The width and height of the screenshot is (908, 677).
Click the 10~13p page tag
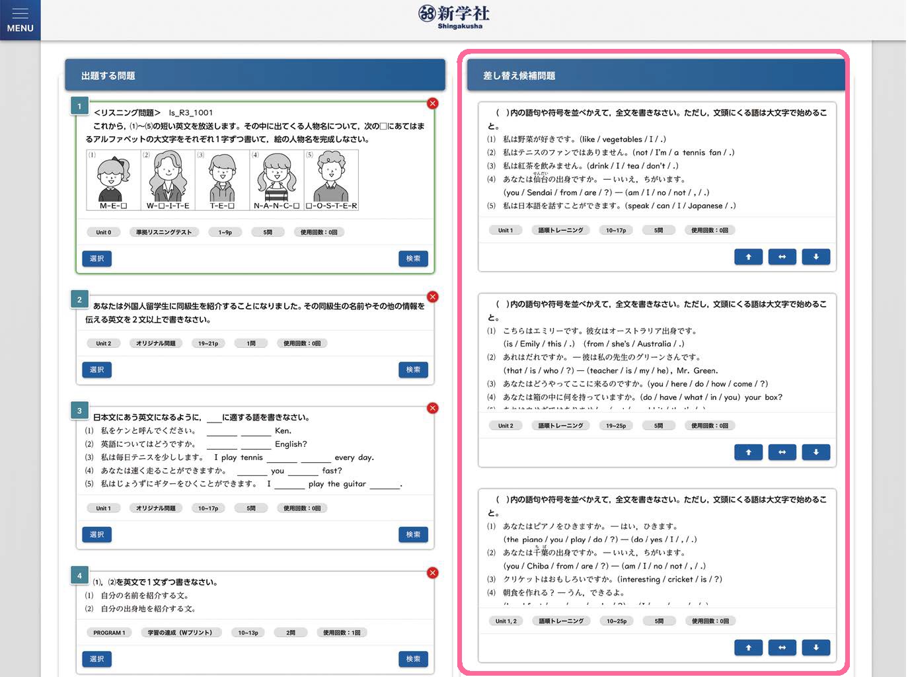(248, 633)
